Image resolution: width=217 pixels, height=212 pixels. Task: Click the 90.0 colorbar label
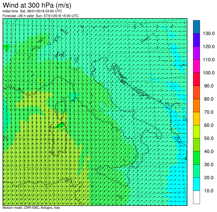coord(209,86)
